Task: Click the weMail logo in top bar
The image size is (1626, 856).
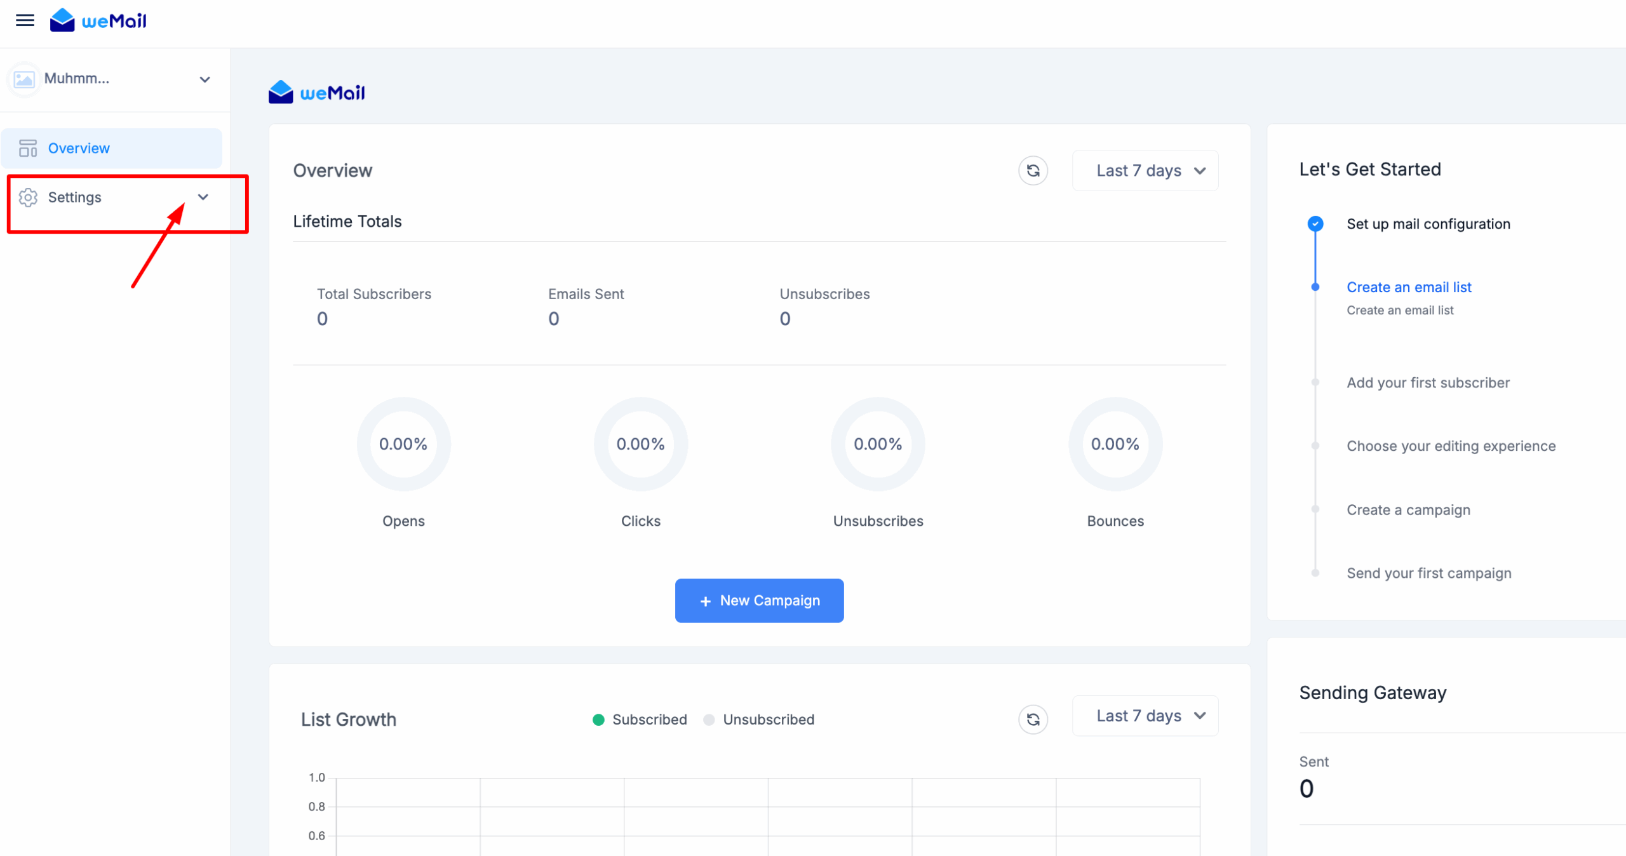Action: 98,20
